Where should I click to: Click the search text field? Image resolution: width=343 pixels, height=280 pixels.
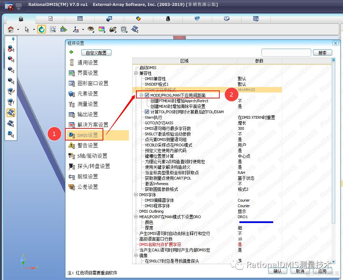(286, 53)
